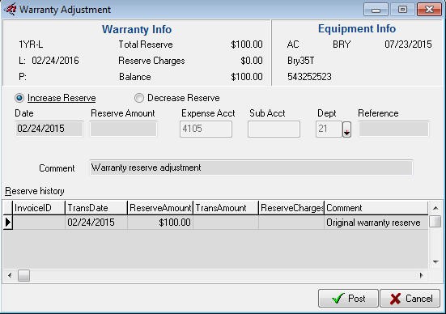
Task: Click the grid vertical scrollbar up arrow
Action: (x=435, y=208)
